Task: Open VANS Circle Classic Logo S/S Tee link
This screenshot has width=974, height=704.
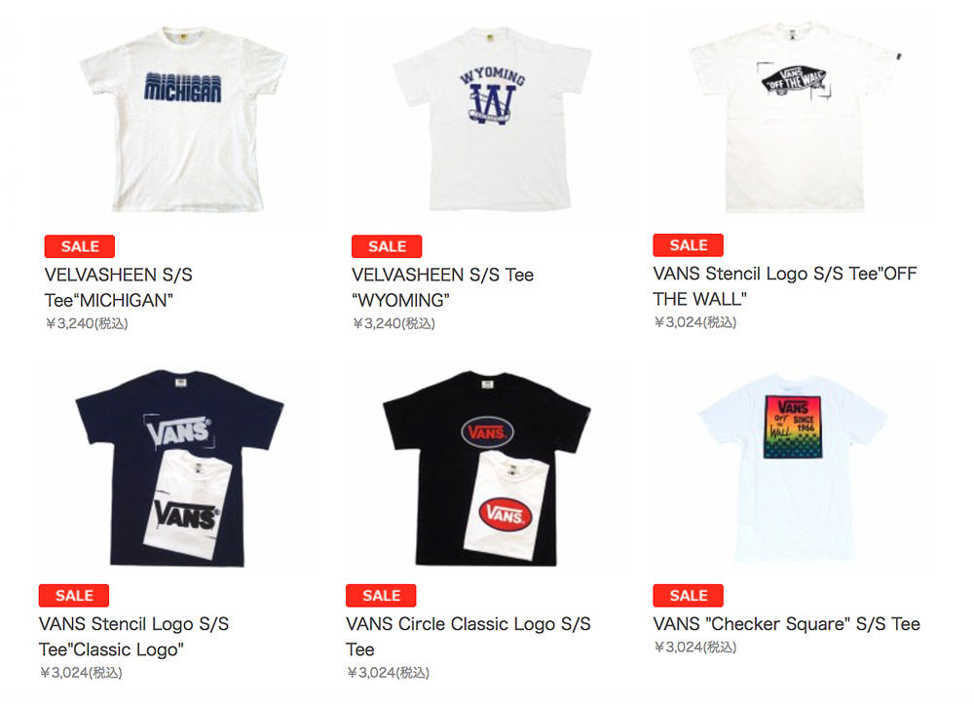Action: [468, 637]
